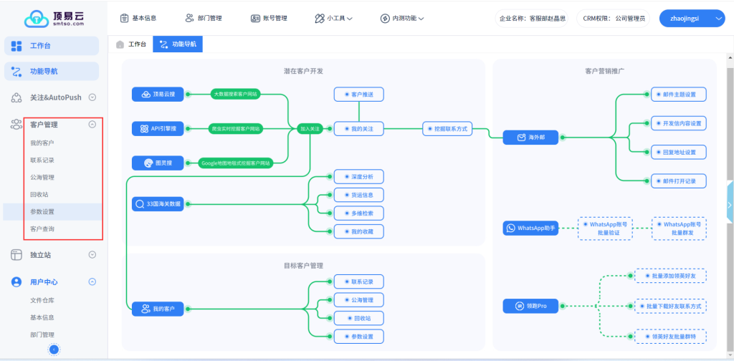Click the 顶易云搜 search node
The image size is (734, 361).
pyautogui.click(x=158, y=93)
